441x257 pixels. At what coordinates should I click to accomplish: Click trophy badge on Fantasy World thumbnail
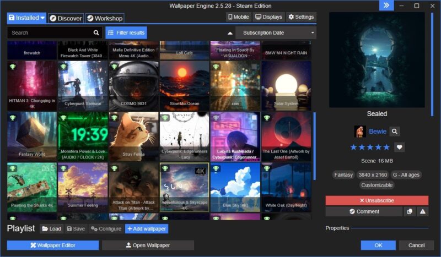(13, 118)
